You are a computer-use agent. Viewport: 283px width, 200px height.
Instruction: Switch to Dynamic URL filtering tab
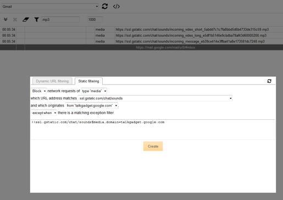[52, 81]
